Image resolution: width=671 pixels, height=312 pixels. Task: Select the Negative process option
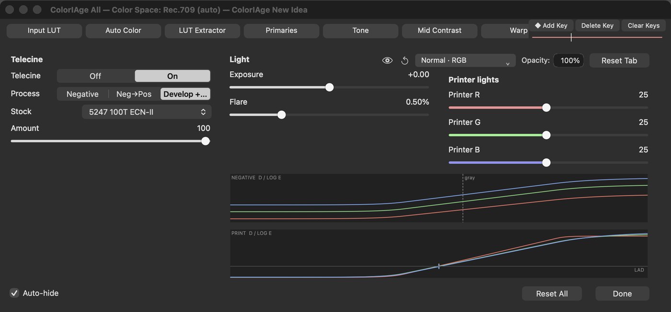pyautogui.click(x=82, y=94)
